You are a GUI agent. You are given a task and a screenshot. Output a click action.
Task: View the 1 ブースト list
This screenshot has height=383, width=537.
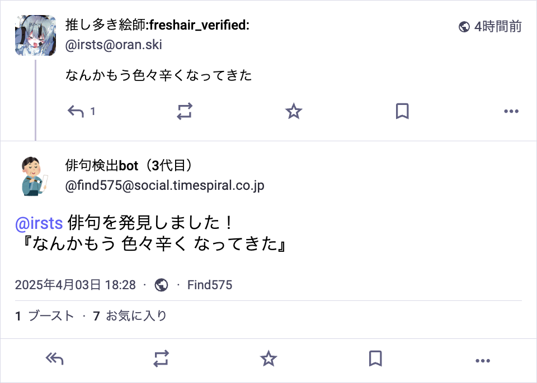45,316
